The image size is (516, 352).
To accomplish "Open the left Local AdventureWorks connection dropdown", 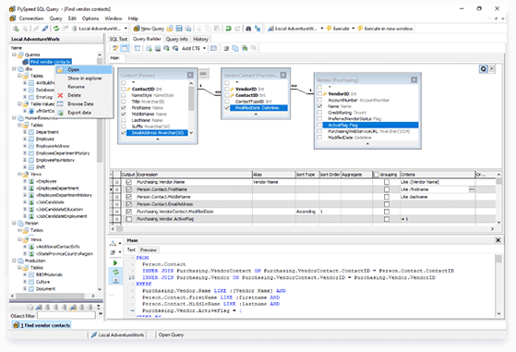I will (x=126, y=29).
